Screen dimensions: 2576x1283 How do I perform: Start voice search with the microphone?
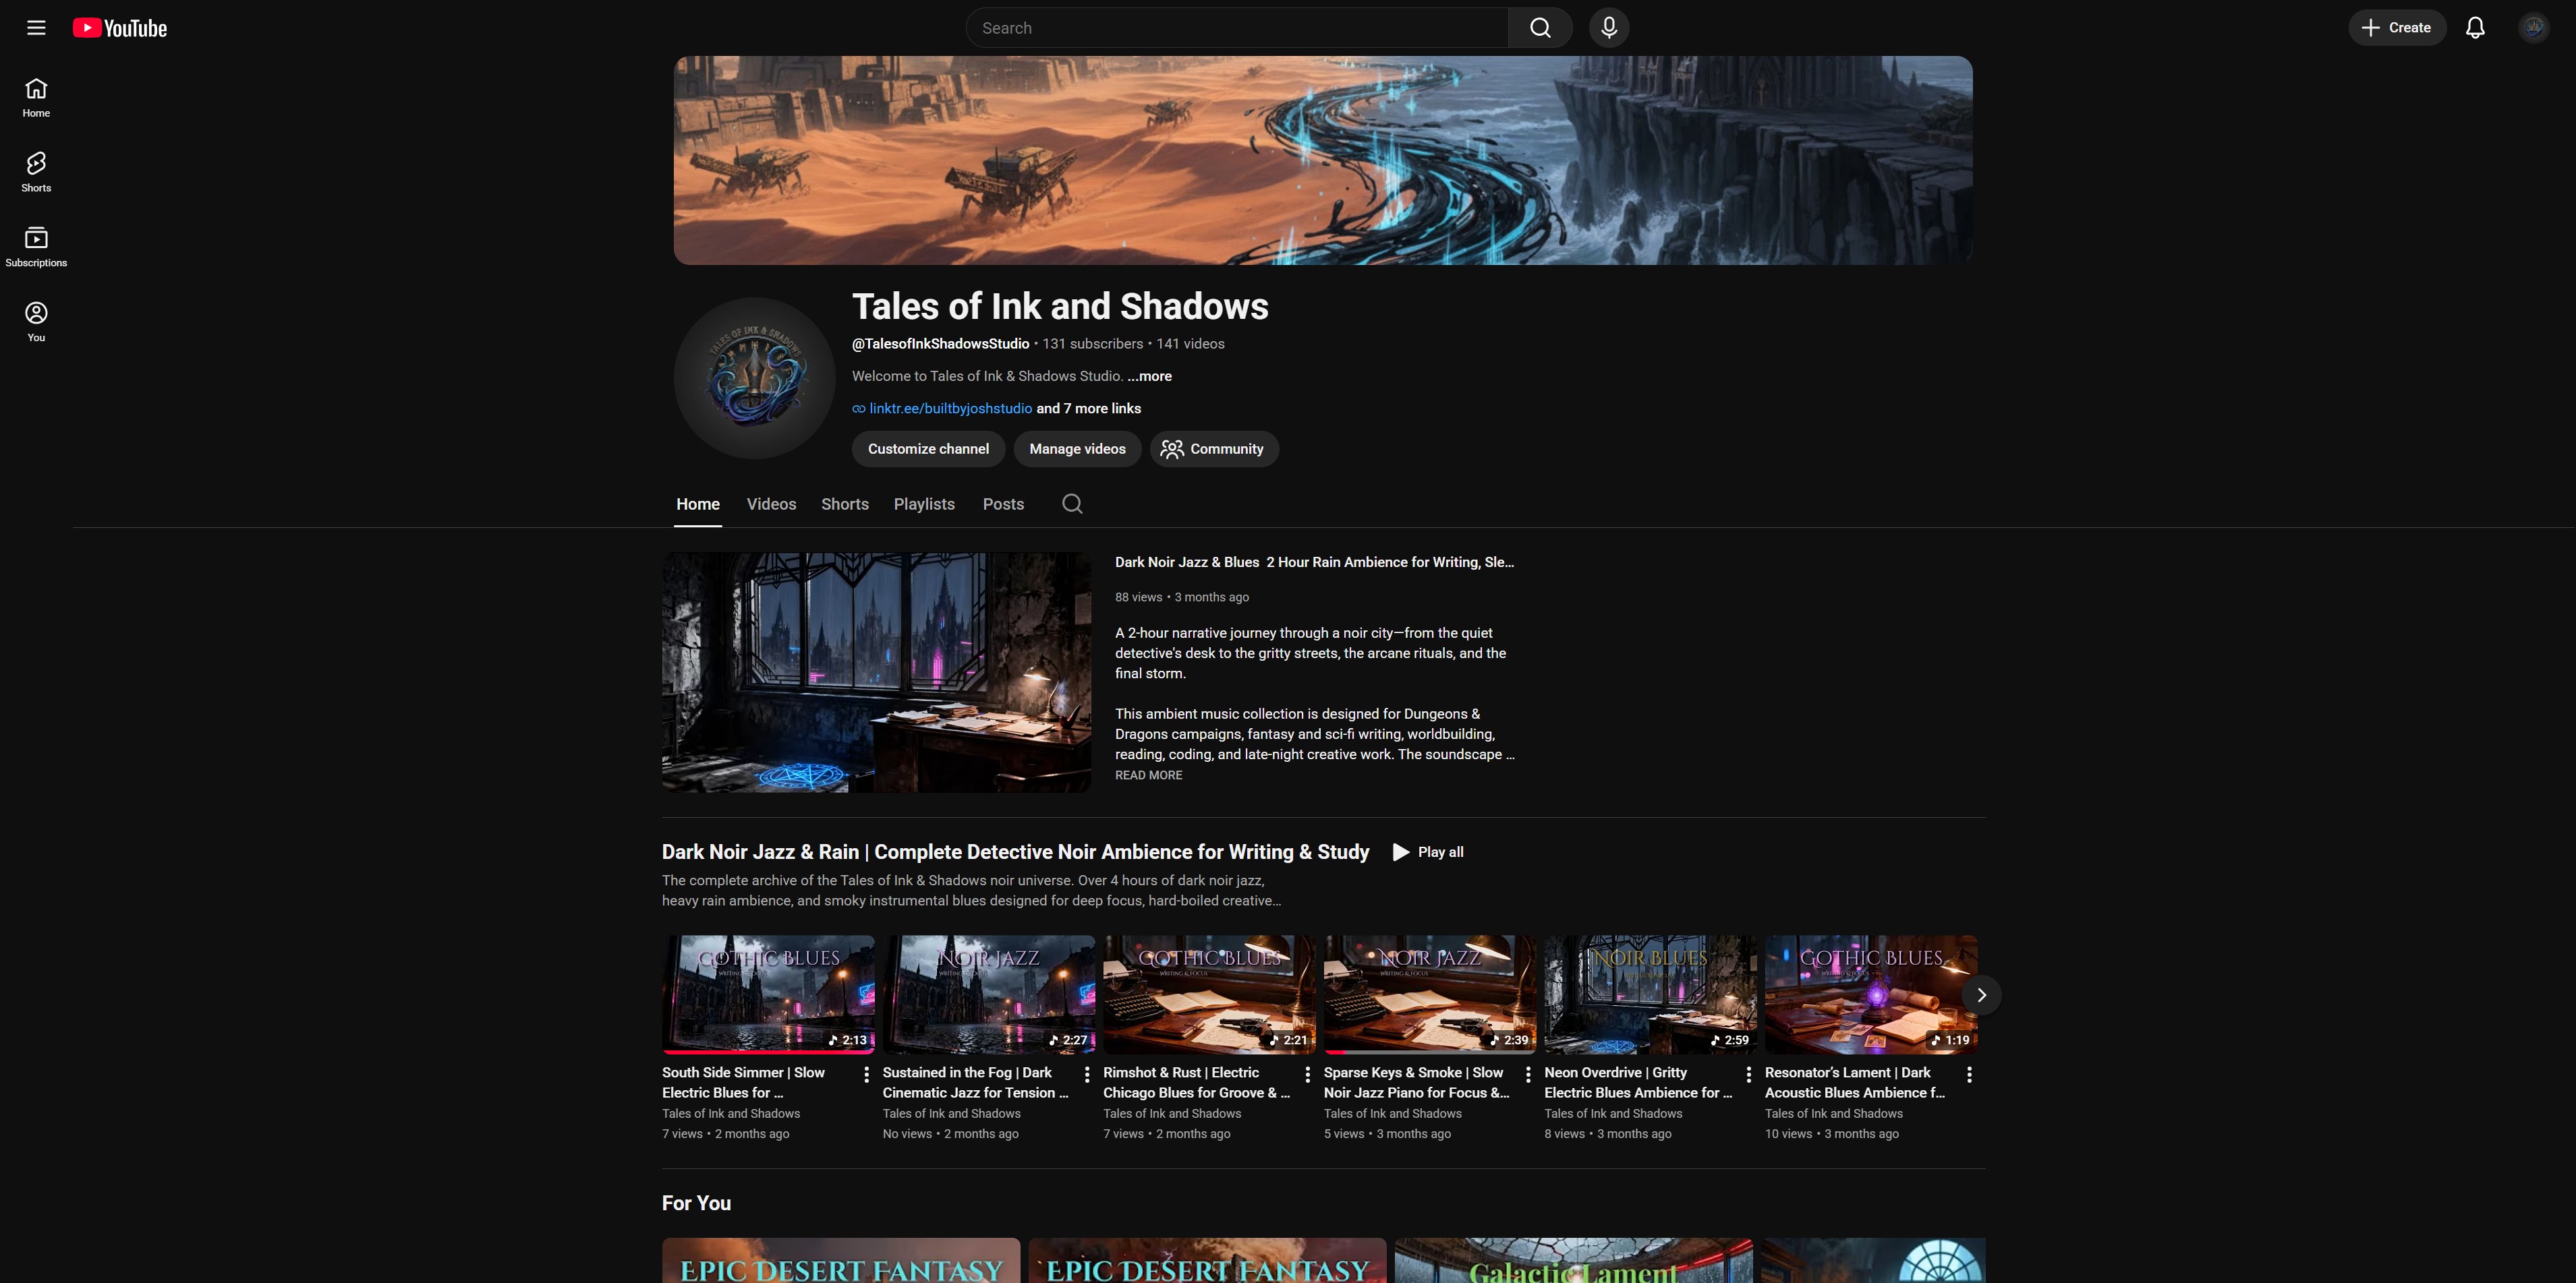tap(1609, 28)
